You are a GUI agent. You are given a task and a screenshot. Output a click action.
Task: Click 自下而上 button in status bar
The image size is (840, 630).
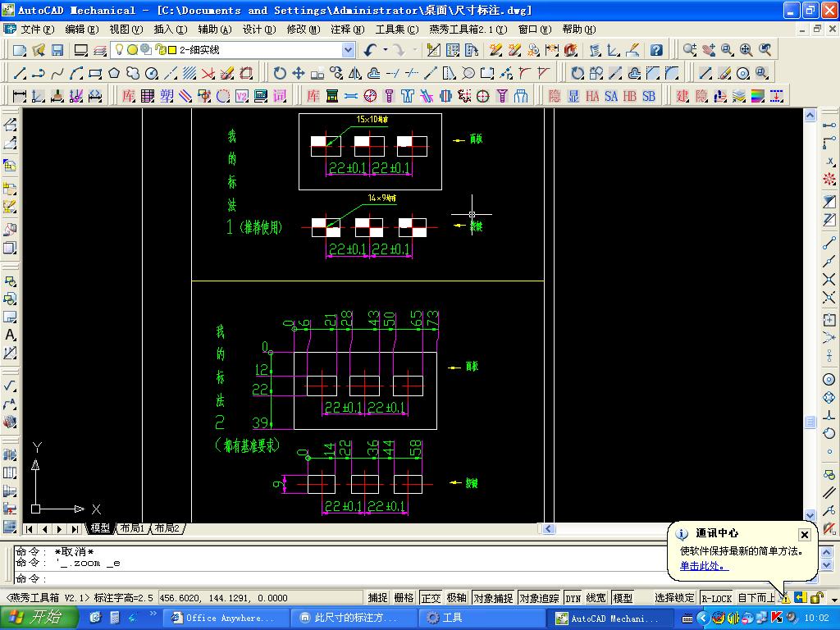click(756, 598)
